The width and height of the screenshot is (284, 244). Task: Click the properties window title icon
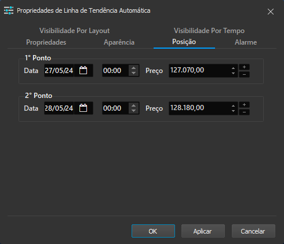(9, 10)
